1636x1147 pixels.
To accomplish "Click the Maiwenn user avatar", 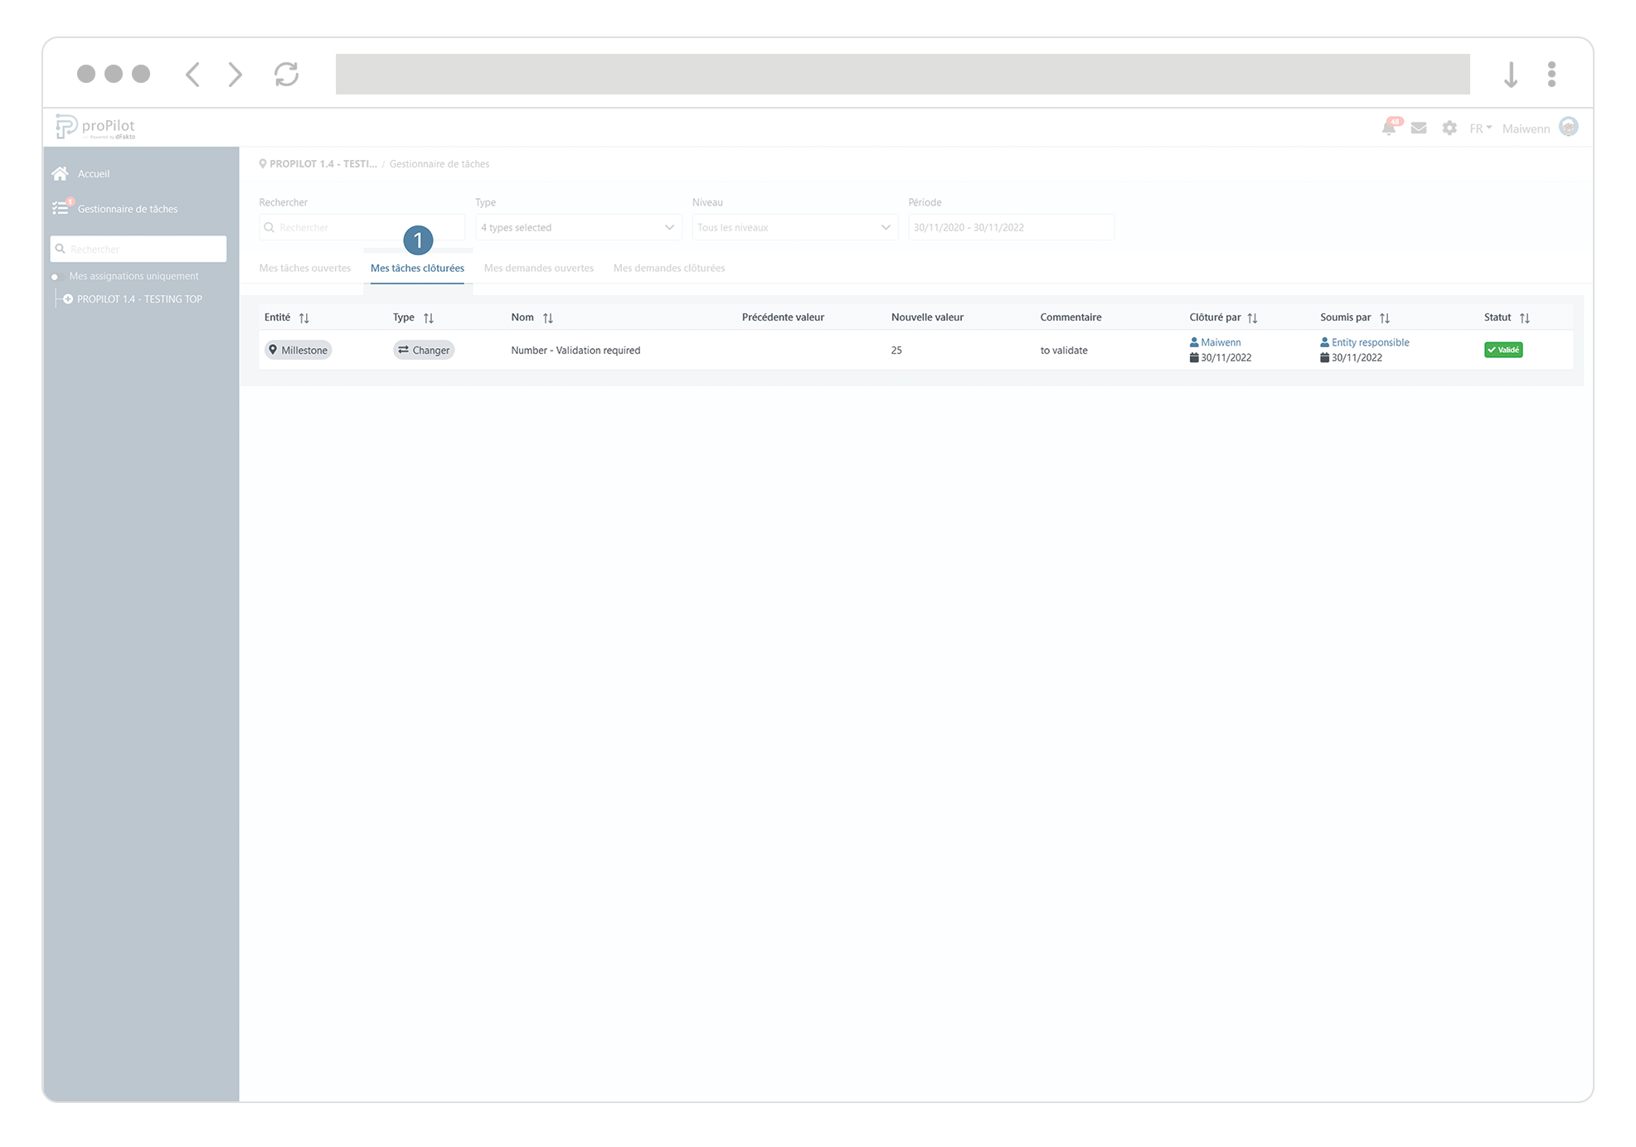I will tap(1568, 127).
